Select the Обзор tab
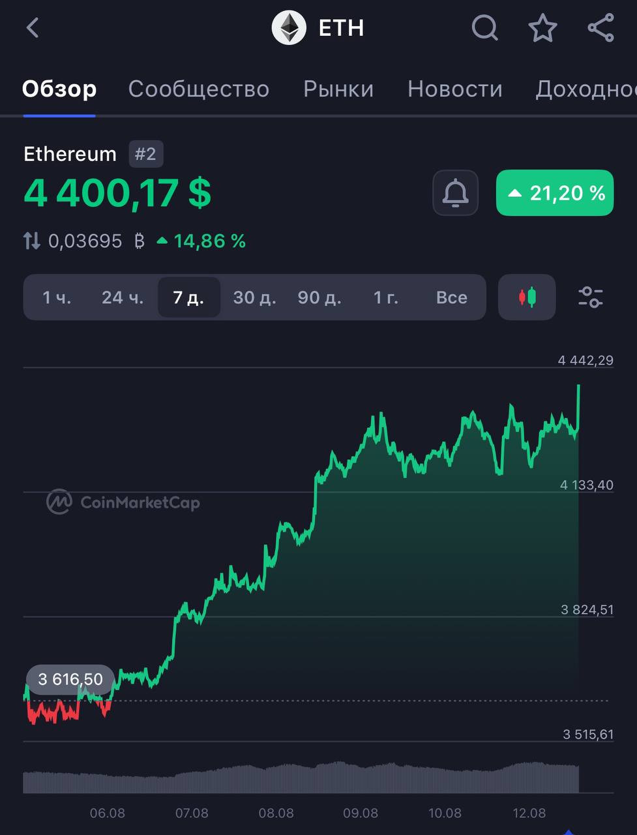 tap(59, 89)
